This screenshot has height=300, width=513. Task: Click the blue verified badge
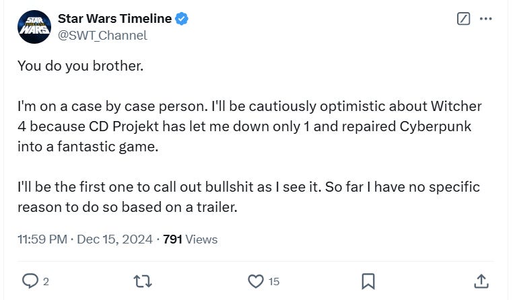[x=181, y=19]
